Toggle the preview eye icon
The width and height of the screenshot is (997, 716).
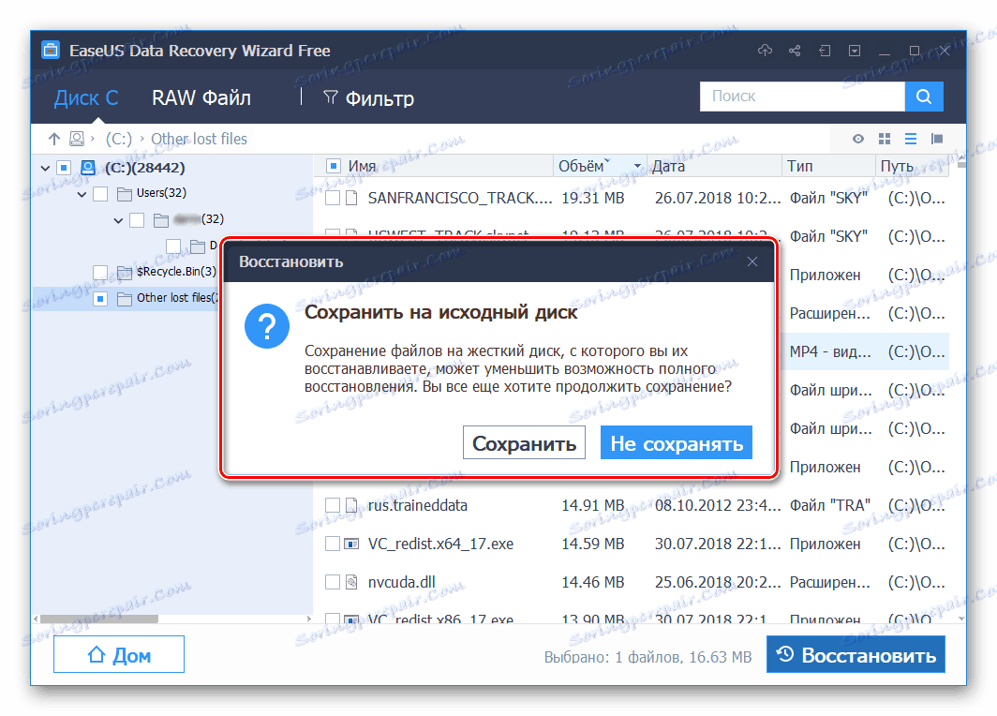click(858, 139)
